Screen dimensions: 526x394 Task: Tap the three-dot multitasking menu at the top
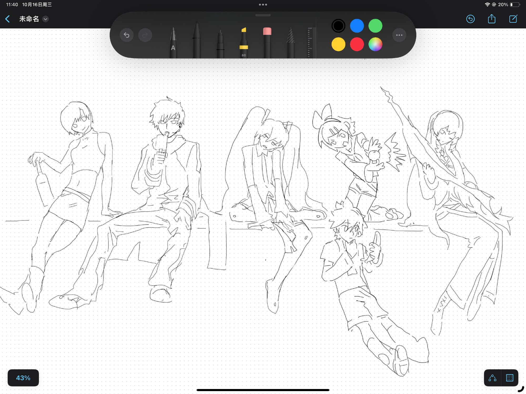point(263,4)
